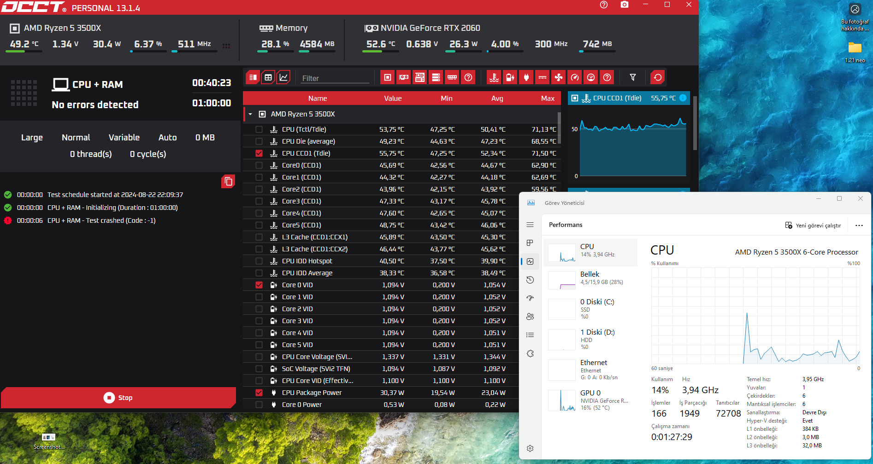This screenshot has width=873, height=464.
Task: Toggle the motherboard sensor category filter
Action: tap(420, 77)
